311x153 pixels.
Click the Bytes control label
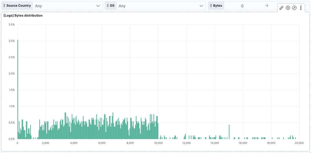coord(217,6)
